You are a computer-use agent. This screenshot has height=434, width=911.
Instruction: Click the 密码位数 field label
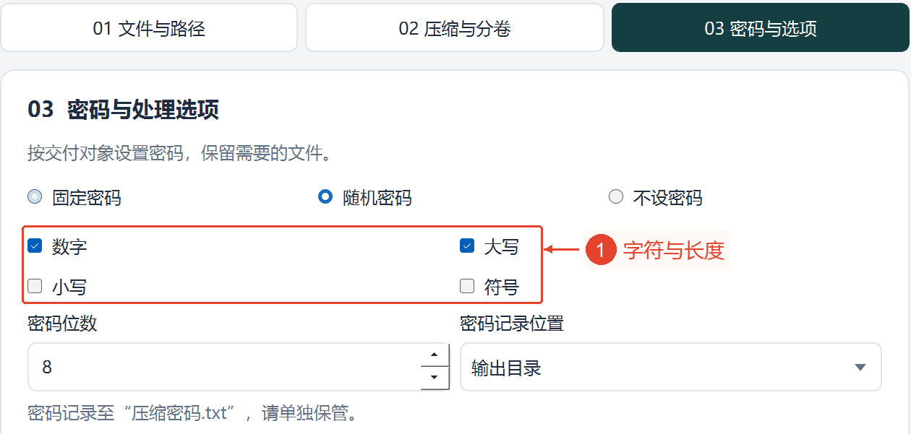pyautogui.click(x=62, y=323)
